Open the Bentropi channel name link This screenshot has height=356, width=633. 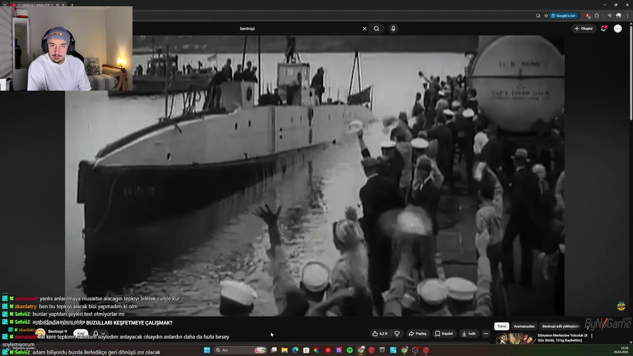(x=56, y=332)
